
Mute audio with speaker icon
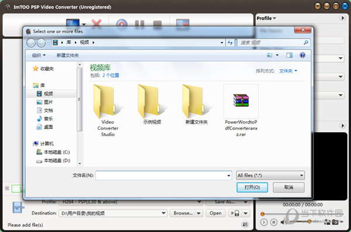[x=283, y=222]
